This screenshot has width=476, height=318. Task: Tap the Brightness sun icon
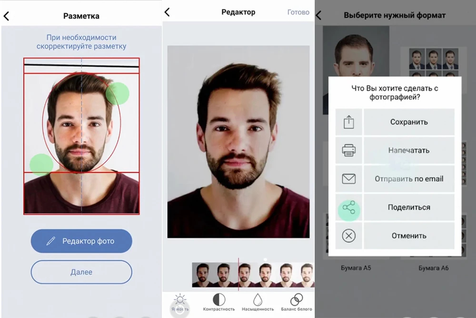pyautogui.click(x=180, y=300)
